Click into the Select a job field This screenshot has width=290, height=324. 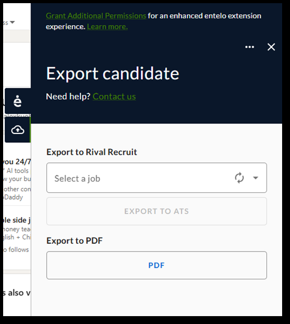pos(157,177)
